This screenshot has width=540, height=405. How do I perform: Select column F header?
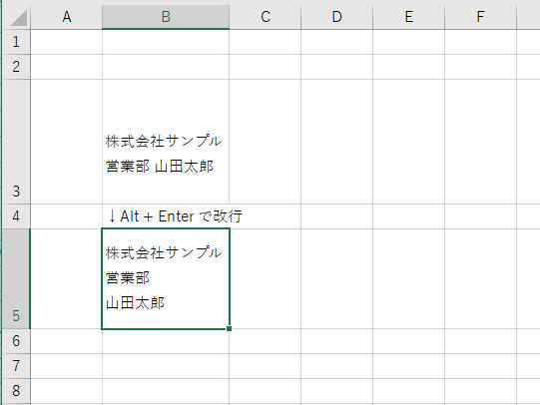tap(481, 17)
